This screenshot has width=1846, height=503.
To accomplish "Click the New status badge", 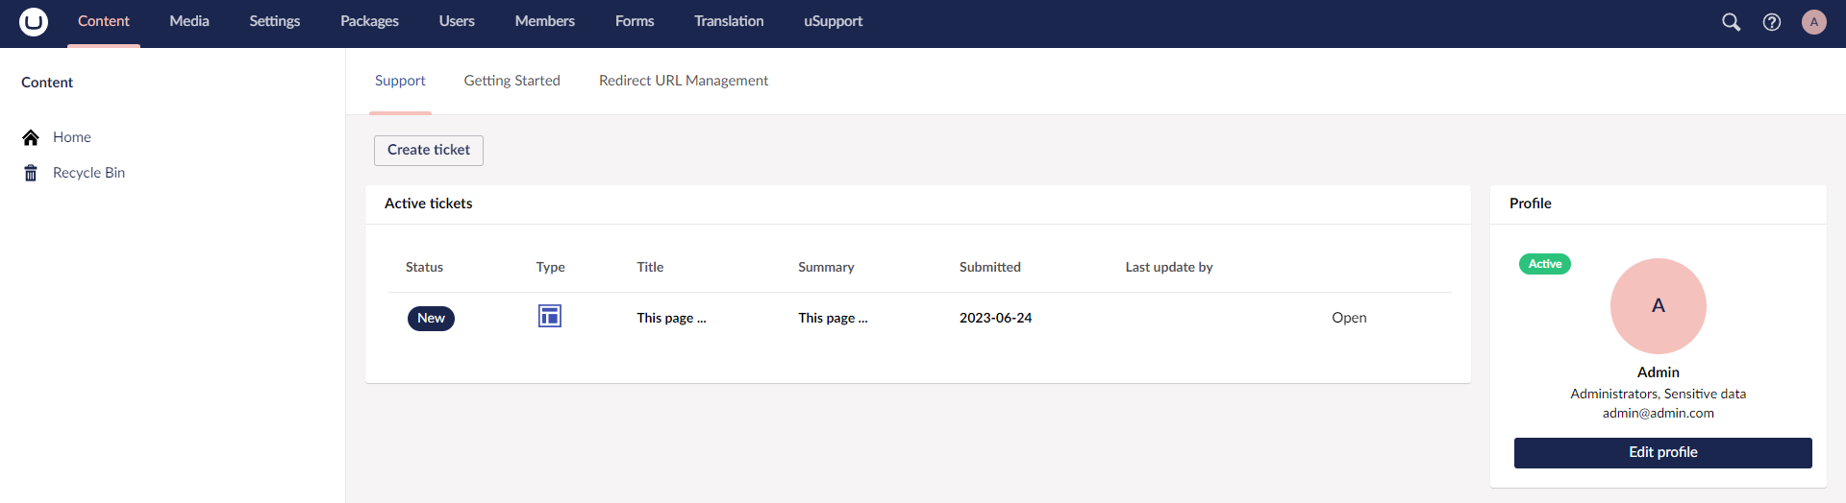I will coord(431,318).
